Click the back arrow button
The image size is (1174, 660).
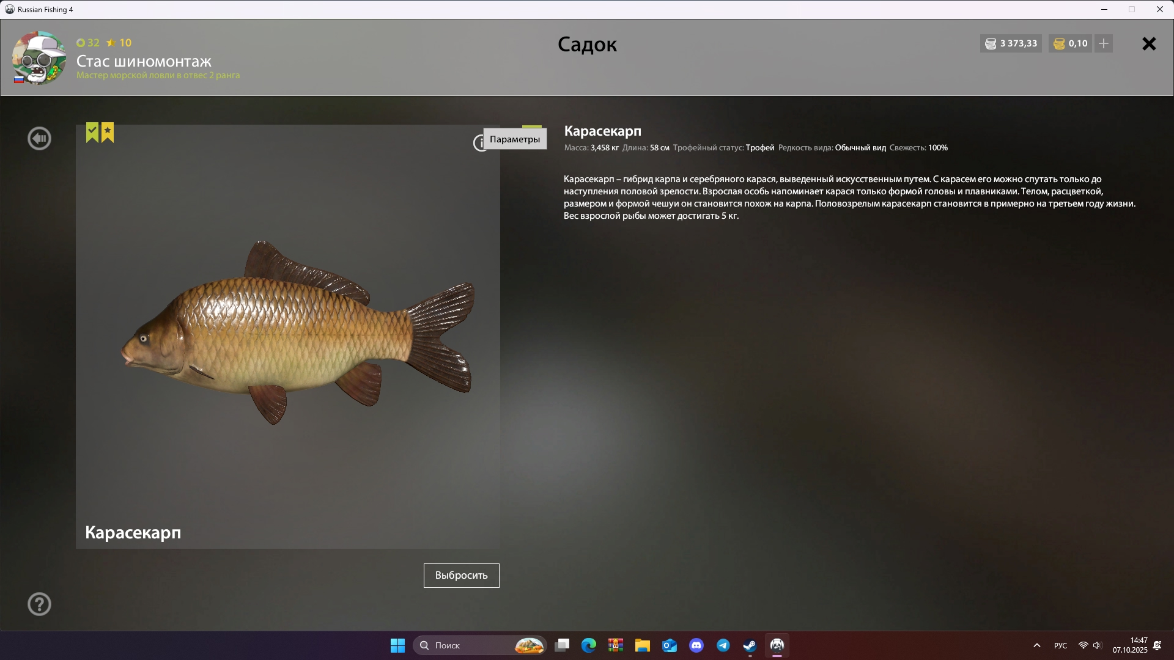(39, 139)
